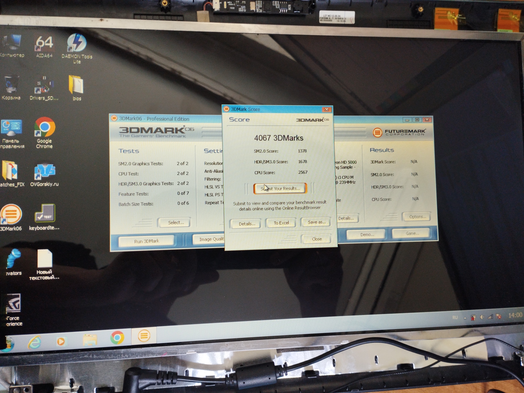
Task: Click the CPU Test 2 of 2 row
Action: 153,174
